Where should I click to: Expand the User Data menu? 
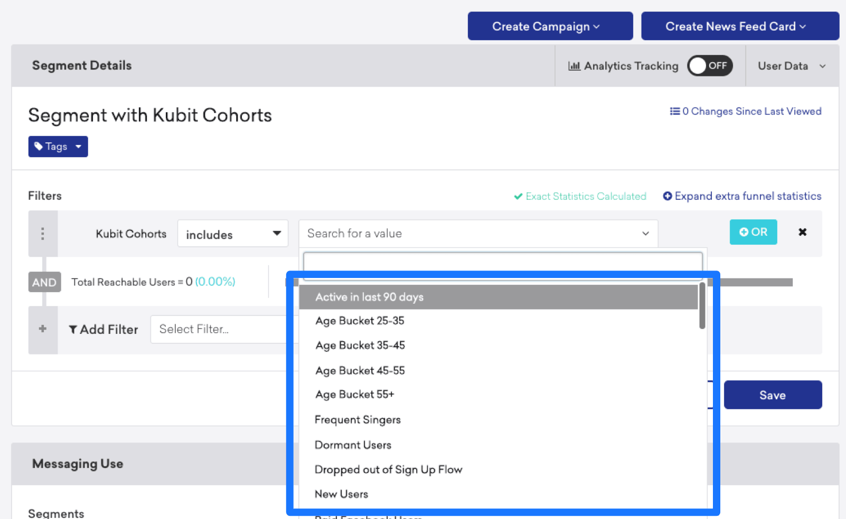click(791, 66)
